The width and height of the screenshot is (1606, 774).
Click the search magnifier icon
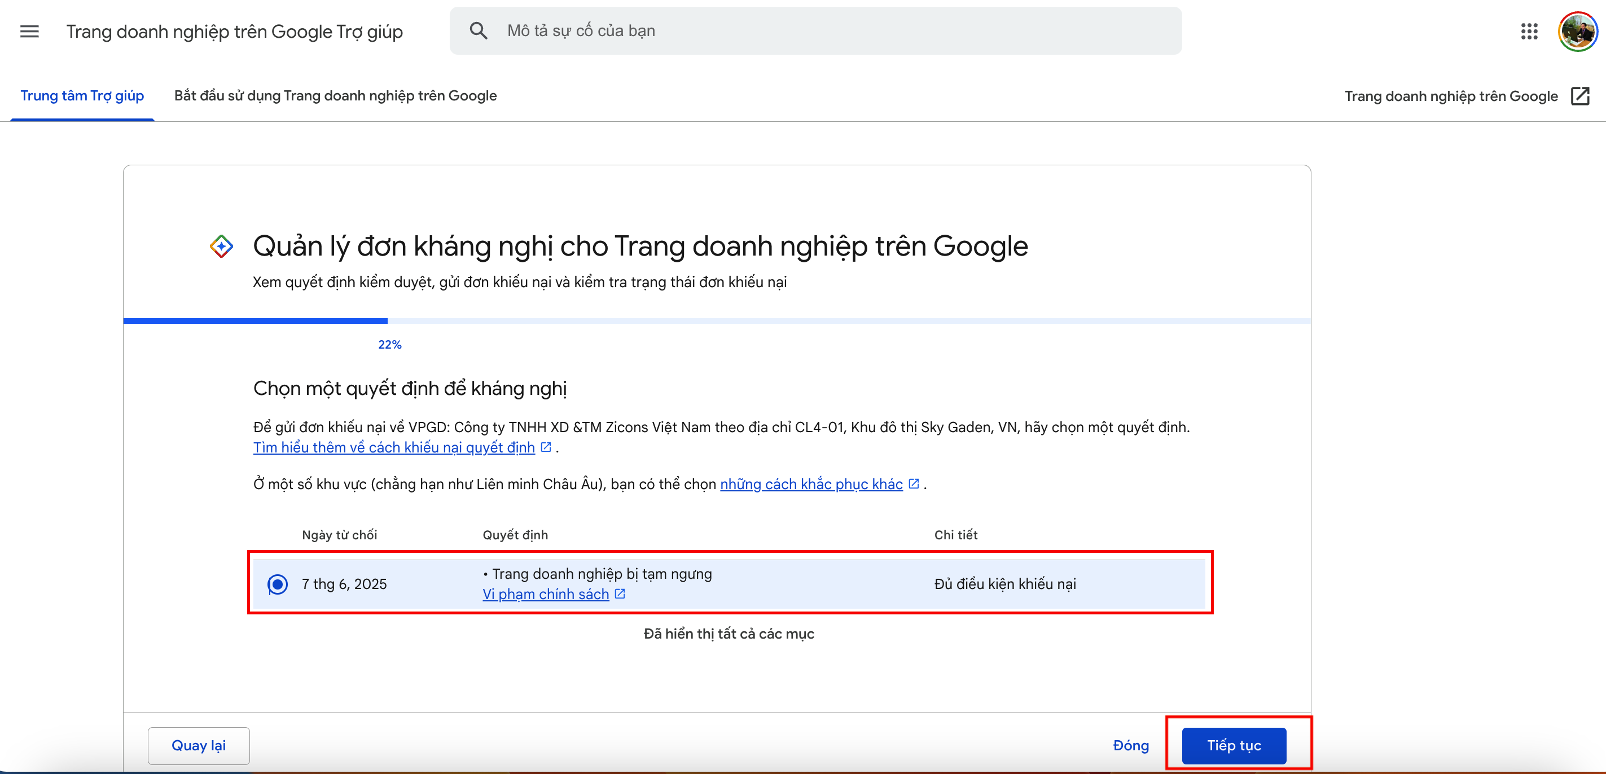(x=478, y=30)
